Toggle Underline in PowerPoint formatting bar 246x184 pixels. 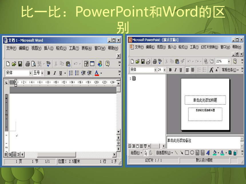pyautogui.click(x=181, y=70)
